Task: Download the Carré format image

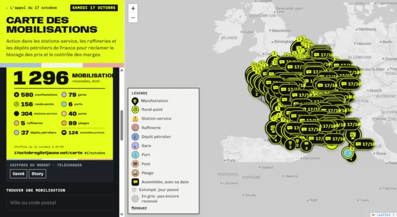Action: click(19, 174)
